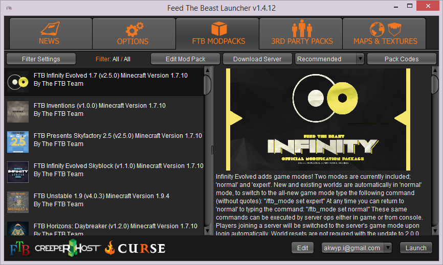This screenshot has width=443, height=265.
Task: Go to 3rd Party Packs tab
Action: [x=302, y=33]
